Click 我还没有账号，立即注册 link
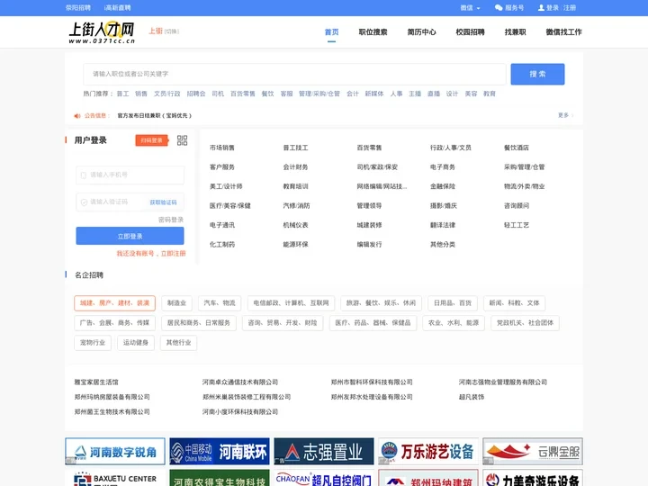 click(x=151, y=253)
